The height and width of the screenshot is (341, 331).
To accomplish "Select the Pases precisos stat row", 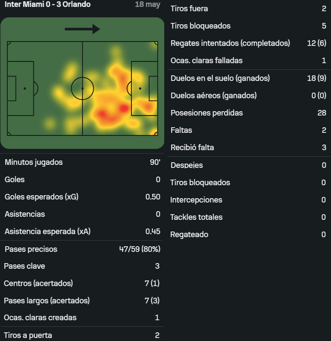I will pyautogui.click(x=82, y=249).
